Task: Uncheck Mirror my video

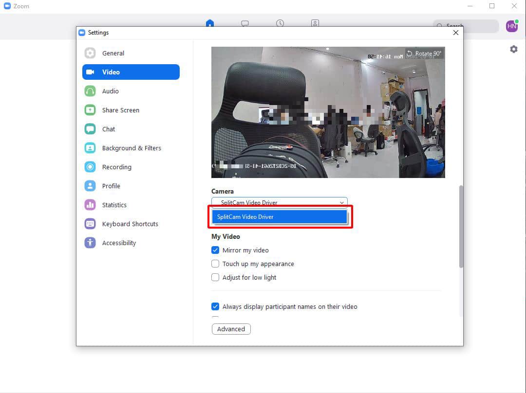Action: pyautogui.click(x=215, y=250)
